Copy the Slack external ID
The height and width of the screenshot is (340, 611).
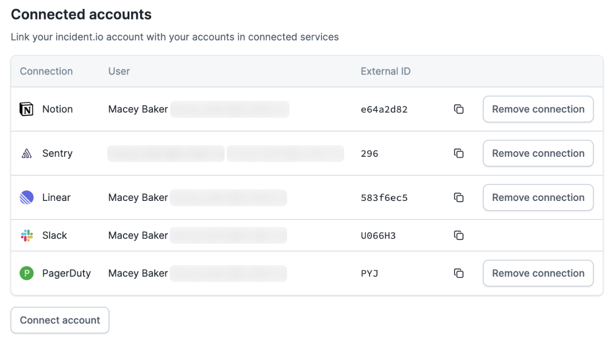point(458,235)
